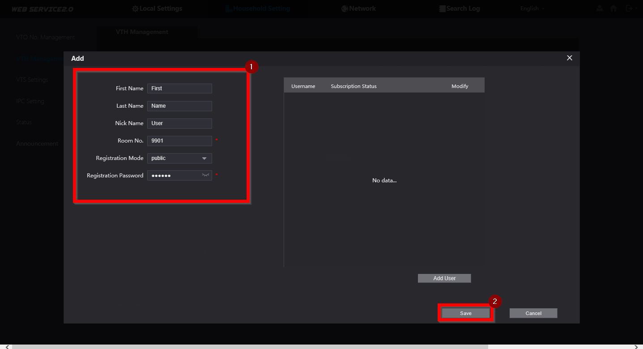Open the Local Settings gear menu
Screen dimensions: 643x349
pos(157,8)
